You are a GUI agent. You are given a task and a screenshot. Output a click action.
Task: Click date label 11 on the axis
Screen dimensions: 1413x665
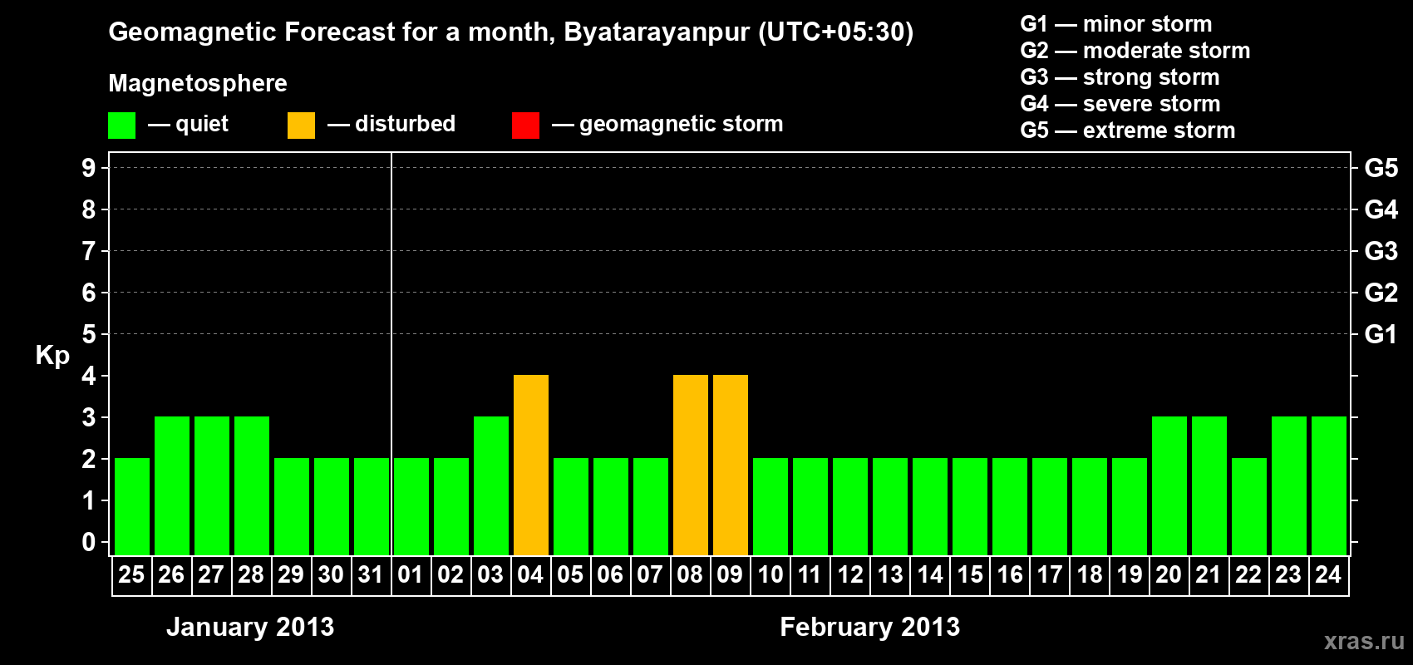[810, 575]
